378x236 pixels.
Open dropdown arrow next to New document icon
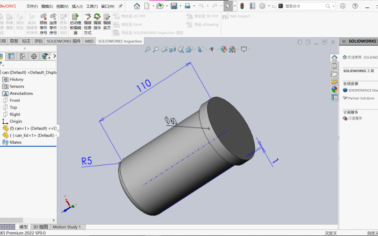coord(153,6)
